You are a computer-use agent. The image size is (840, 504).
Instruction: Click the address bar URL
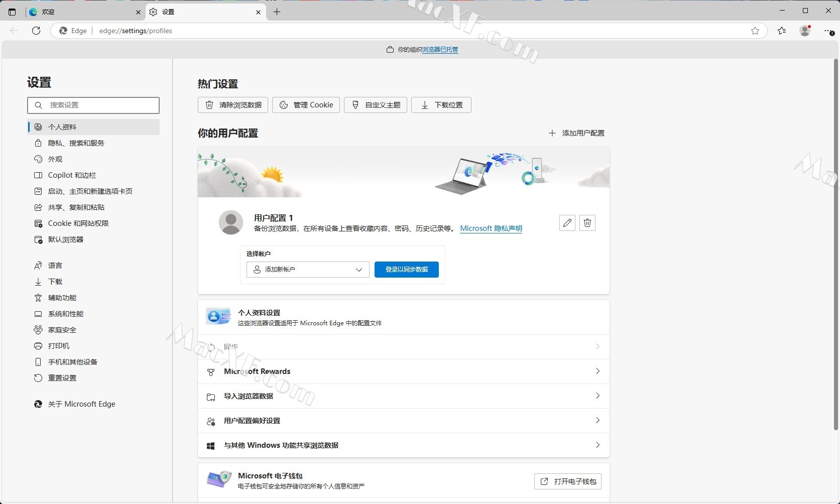point(136,31)
